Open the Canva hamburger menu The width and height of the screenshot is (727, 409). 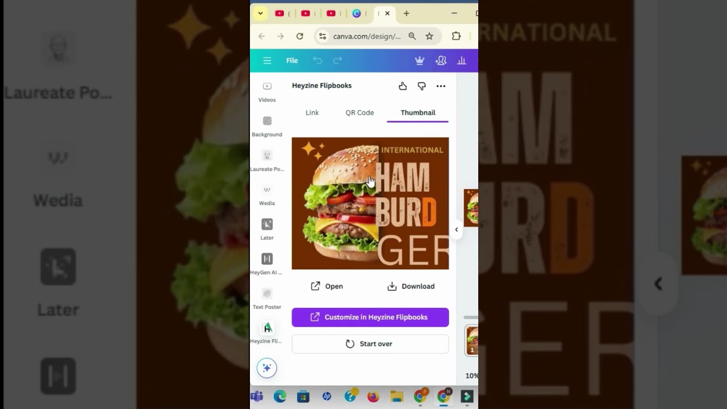click(x=267, y=61)
